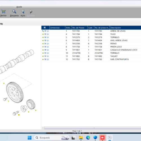141x141 pixels.
Task: Open the Búsqueda magnifier tool
Action: click(14, 13)
